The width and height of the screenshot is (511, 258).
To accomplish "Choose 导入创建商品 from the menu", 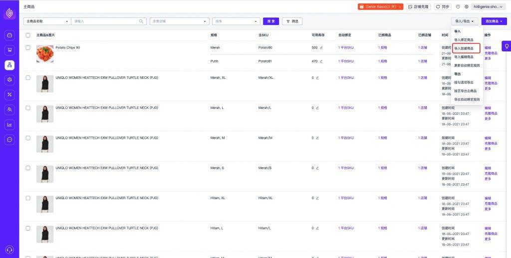I will click(464, 48).
